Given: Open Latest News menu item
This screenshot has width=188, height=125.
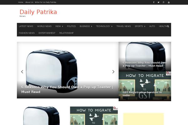Looking at the screenshot, I should coord(26,26).
